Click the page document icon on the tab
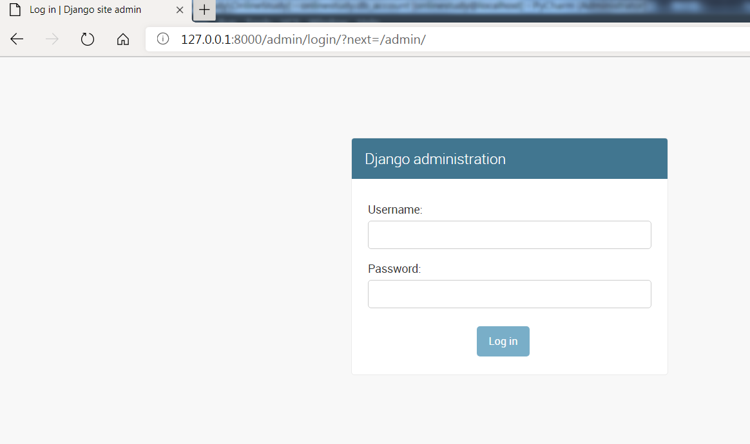 point(15,10)
